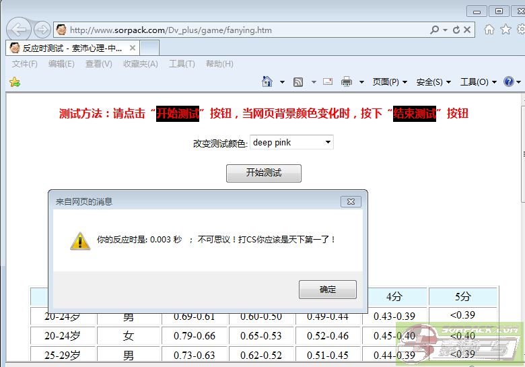Click the browser back arrow button
525x367 pixels.
tap(20, 30)
